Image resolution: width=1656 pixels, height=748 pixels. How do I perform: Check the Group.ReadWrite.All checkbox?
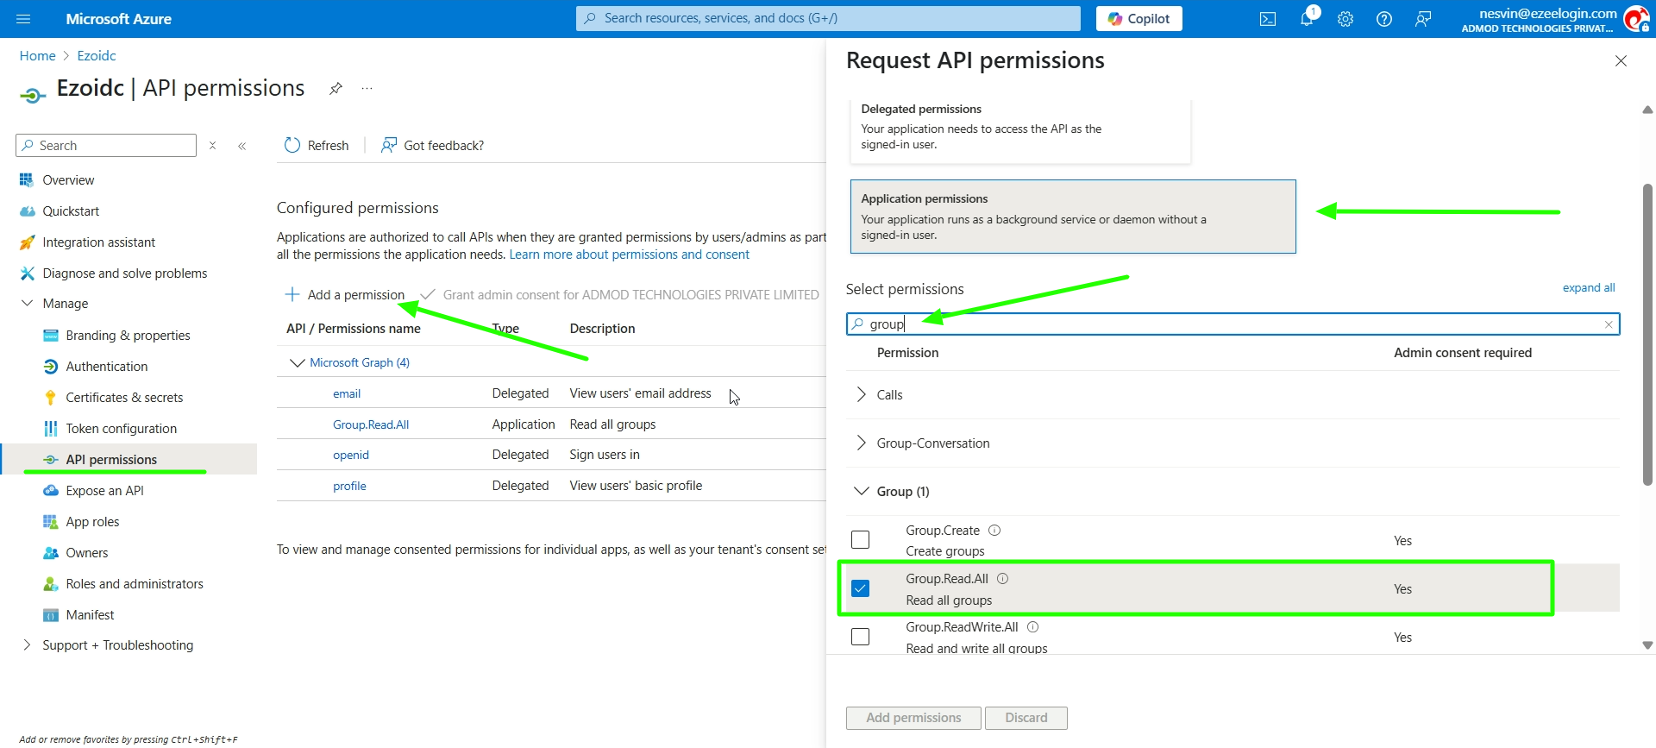coord(860,637)
